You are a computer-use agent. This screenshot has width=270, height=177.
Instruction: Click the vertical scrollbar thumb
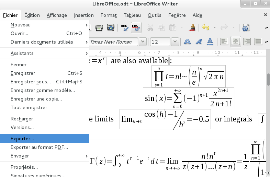pyautogui.click(x=268, y=80)
